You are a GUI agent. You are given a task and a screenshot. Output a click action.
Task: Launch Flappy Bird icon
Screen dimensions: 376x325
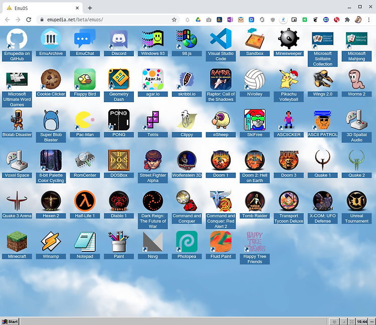pyautogui.click(x=85, y=79)
